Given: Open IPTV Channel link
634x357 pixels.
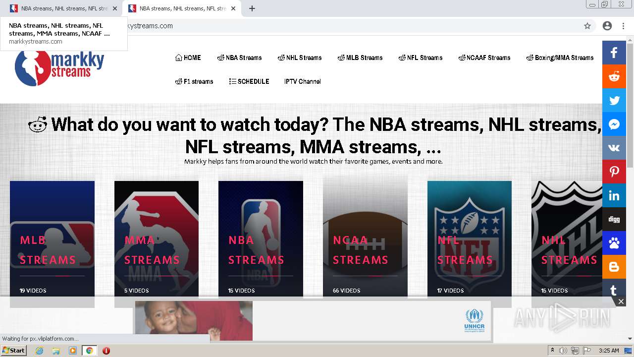Looking at the screenshot, I should point(303,81).
